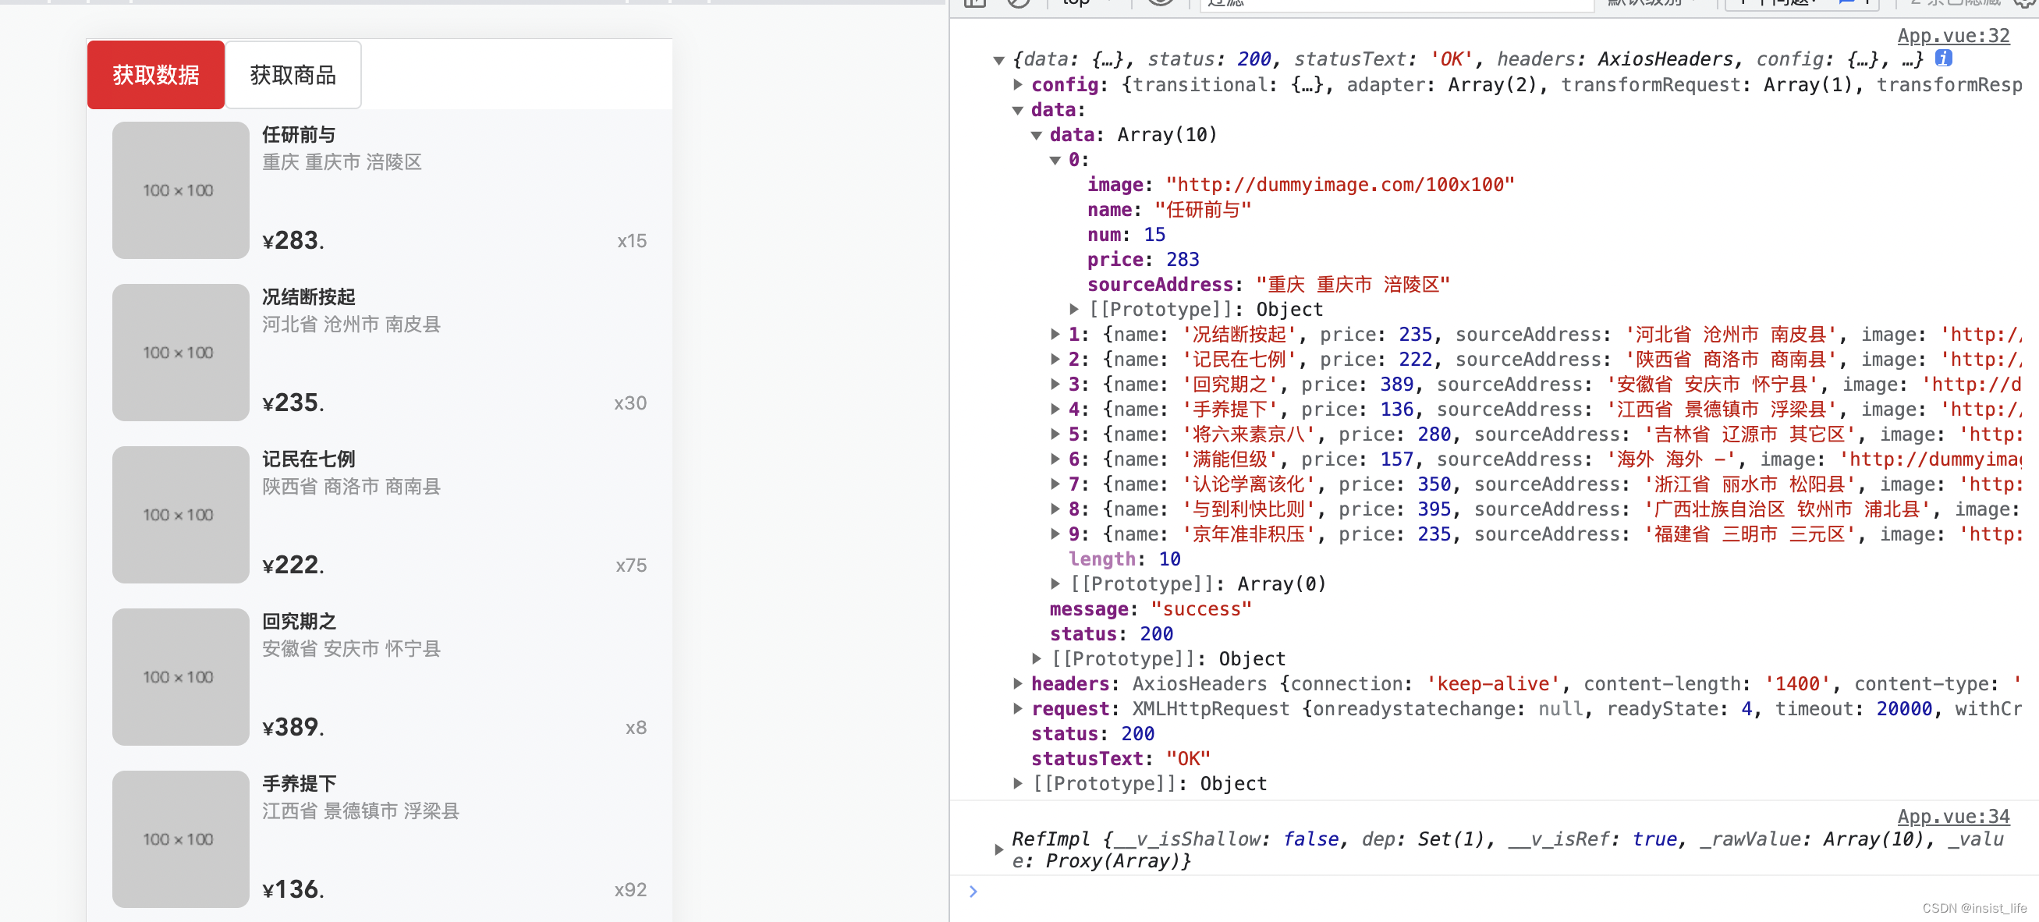Screen dimensions: 2039x922
Task: Open the App.vue:34 source link
Action: (x=1952, y=816)
